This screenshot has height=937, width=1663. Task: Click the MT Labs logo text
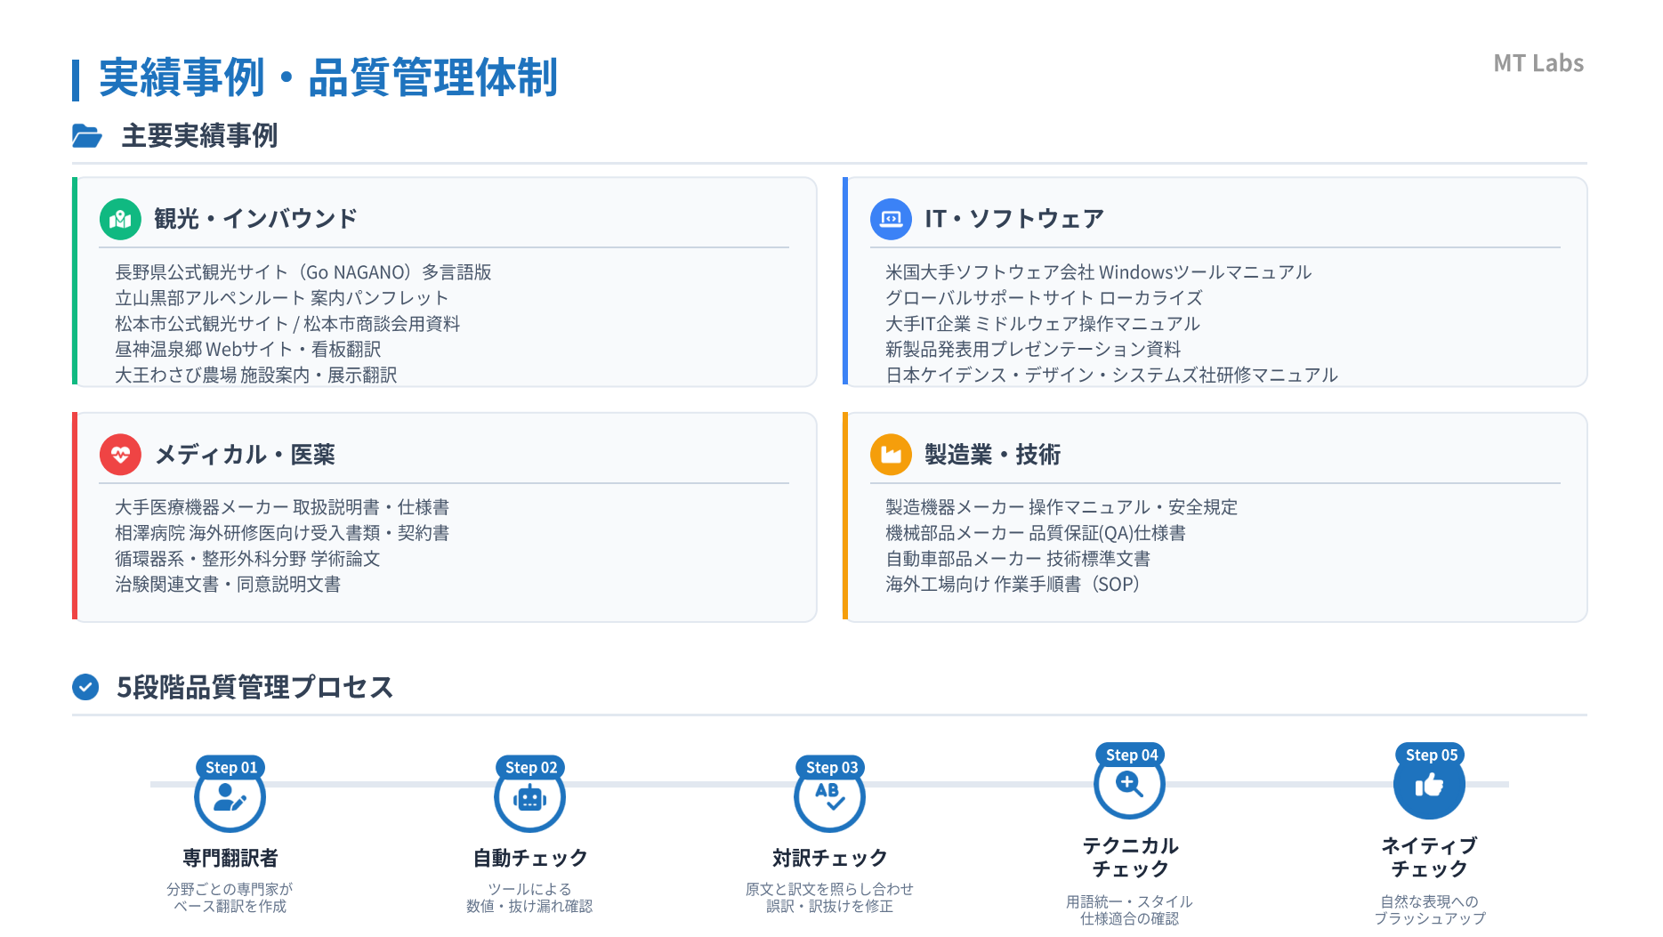point(1538,63)
